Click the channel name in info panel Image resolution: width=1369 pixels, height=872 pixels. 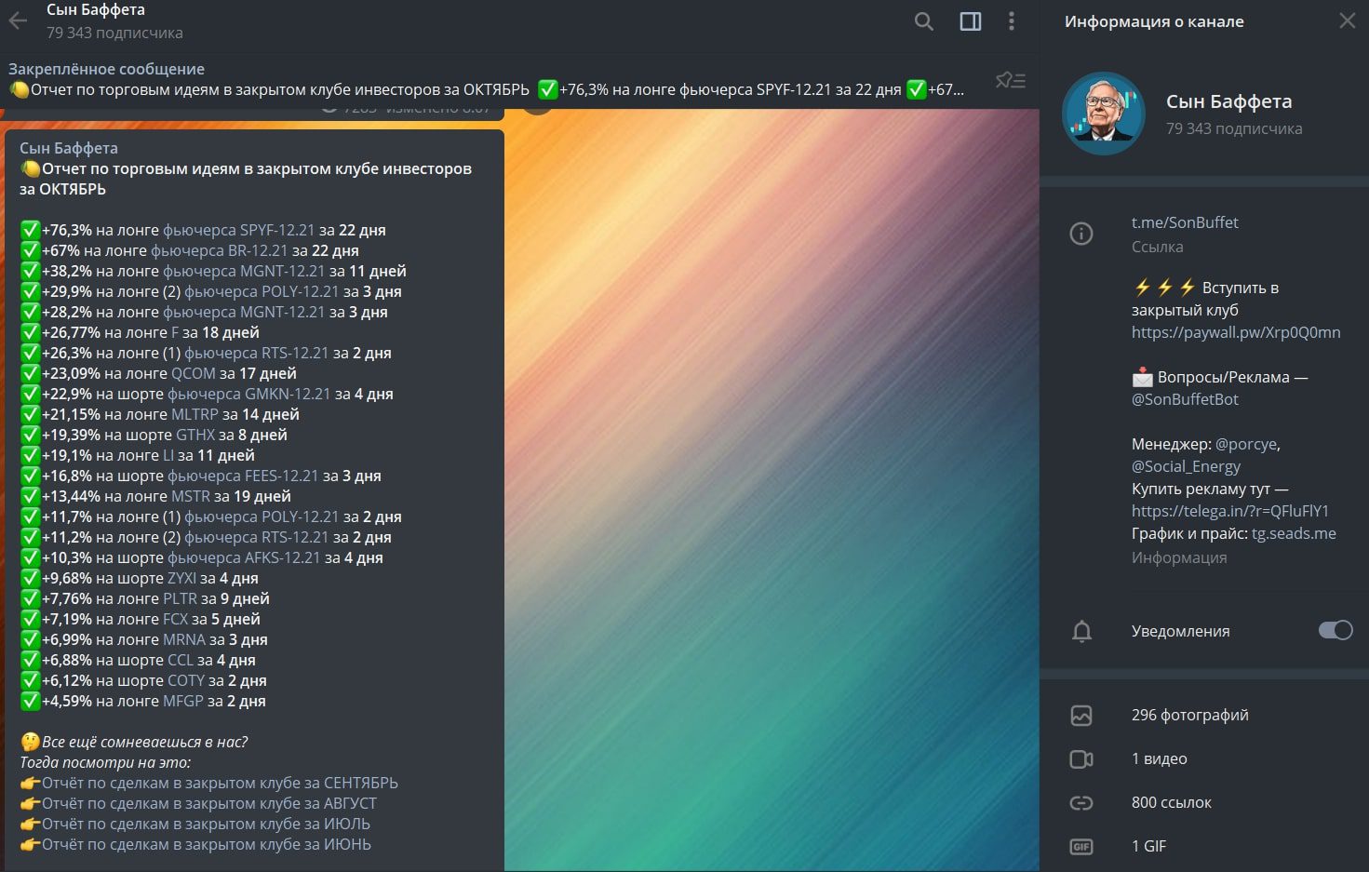click(1228, 101)
